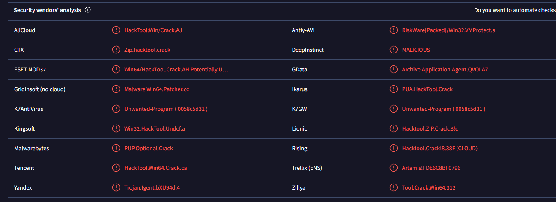
Task: Click the warning icon beside Malware.Win64.Patcher.cc
Action: coord(116,89)
